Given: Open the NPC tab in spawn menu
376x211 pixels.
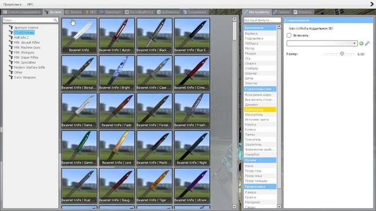Looking at the screenshot, I should [91, 12].
